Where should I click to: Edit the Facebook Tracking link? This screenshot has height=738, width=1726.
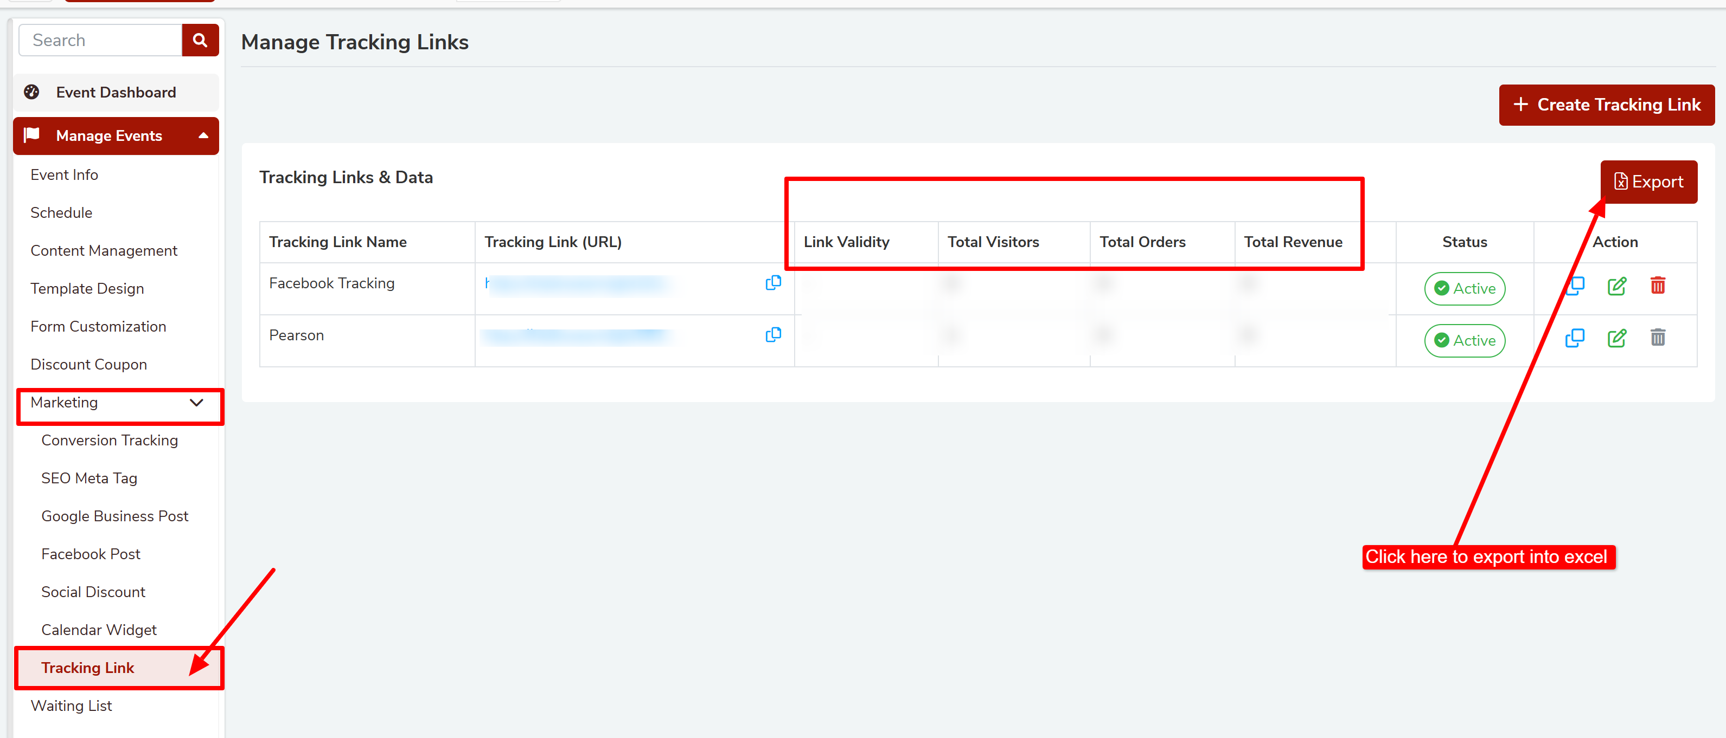tap(1616, 287)
